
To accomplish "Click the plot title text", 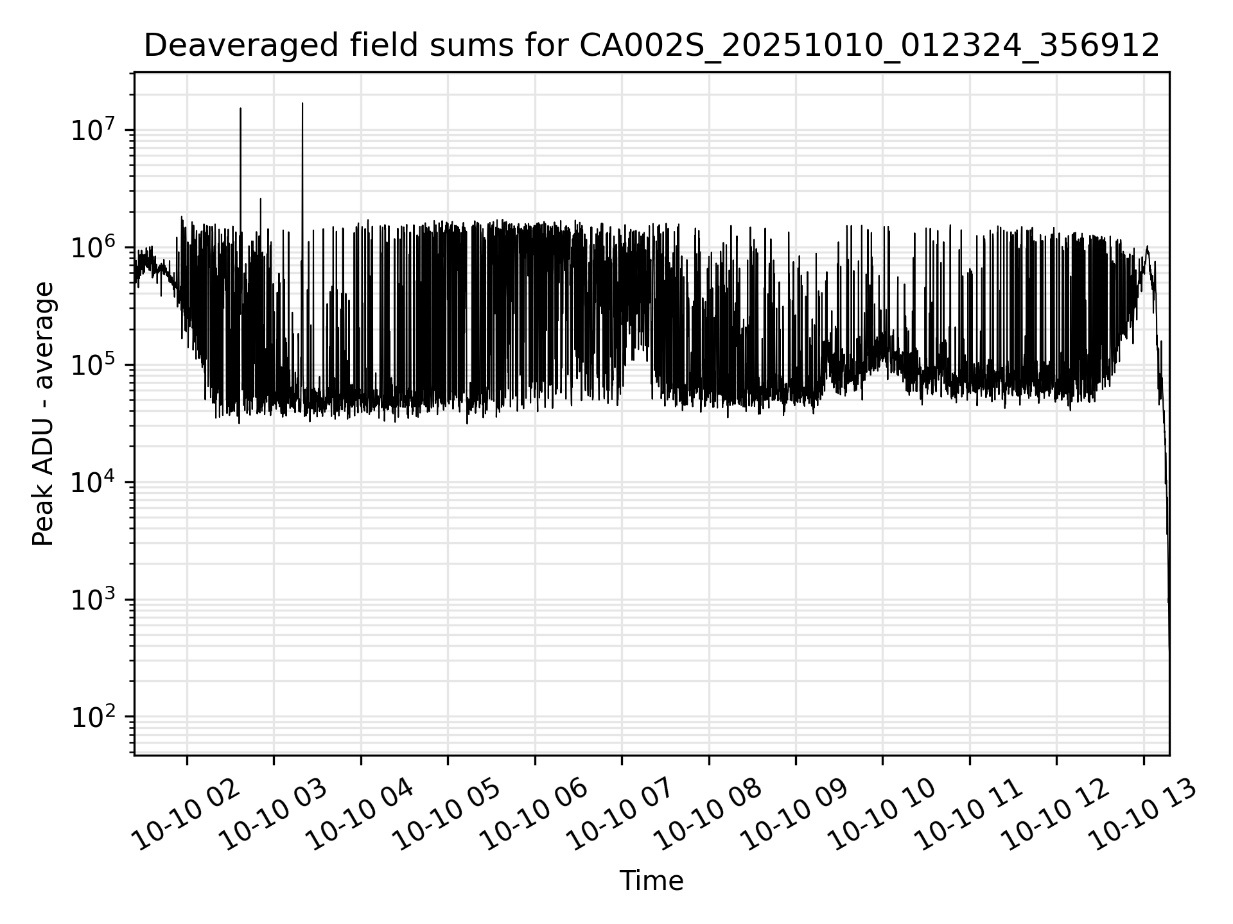I will point(651,46).
